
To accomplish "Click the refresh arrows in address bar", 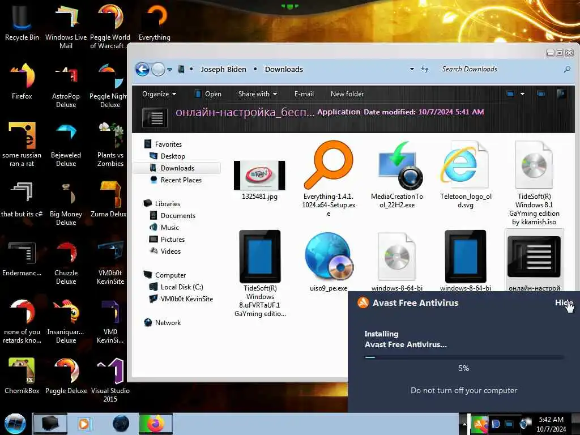I will pyautogui.click(x=425, y=69).
